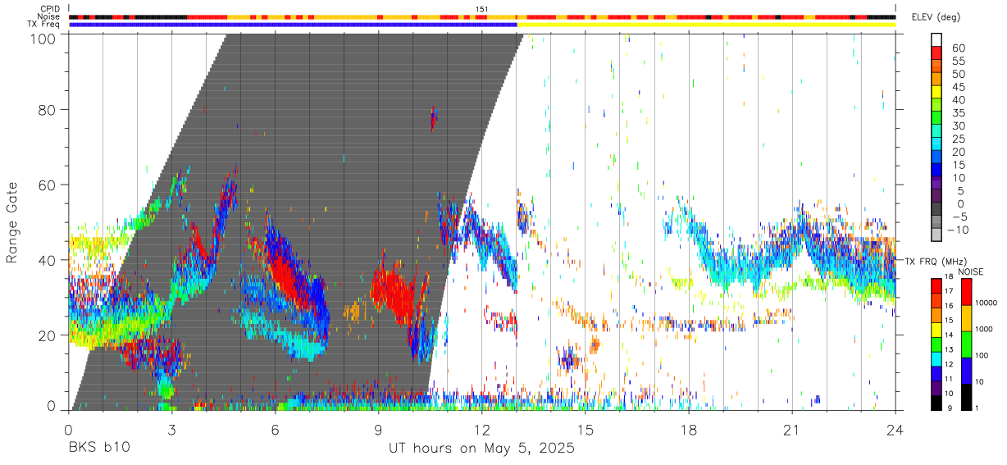Click 'UT hours on May 5, 2025' title

pyautogui.click(x=481, y=449)
